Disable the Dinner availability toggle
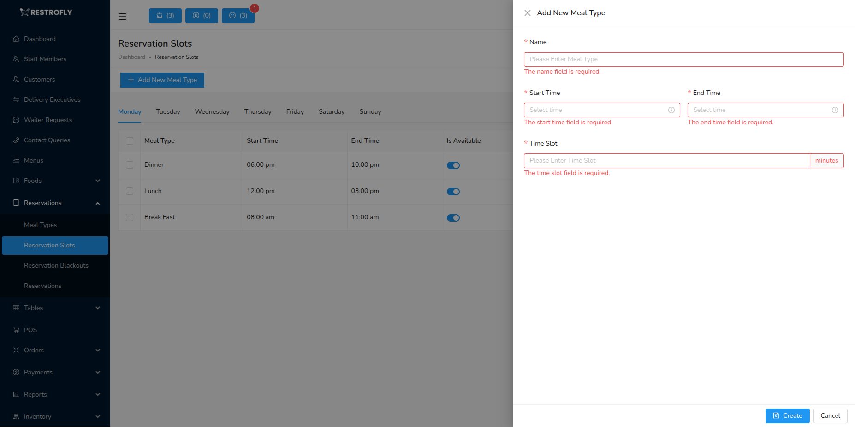Viewport: 855px width, 427px height. click(453, 165)
